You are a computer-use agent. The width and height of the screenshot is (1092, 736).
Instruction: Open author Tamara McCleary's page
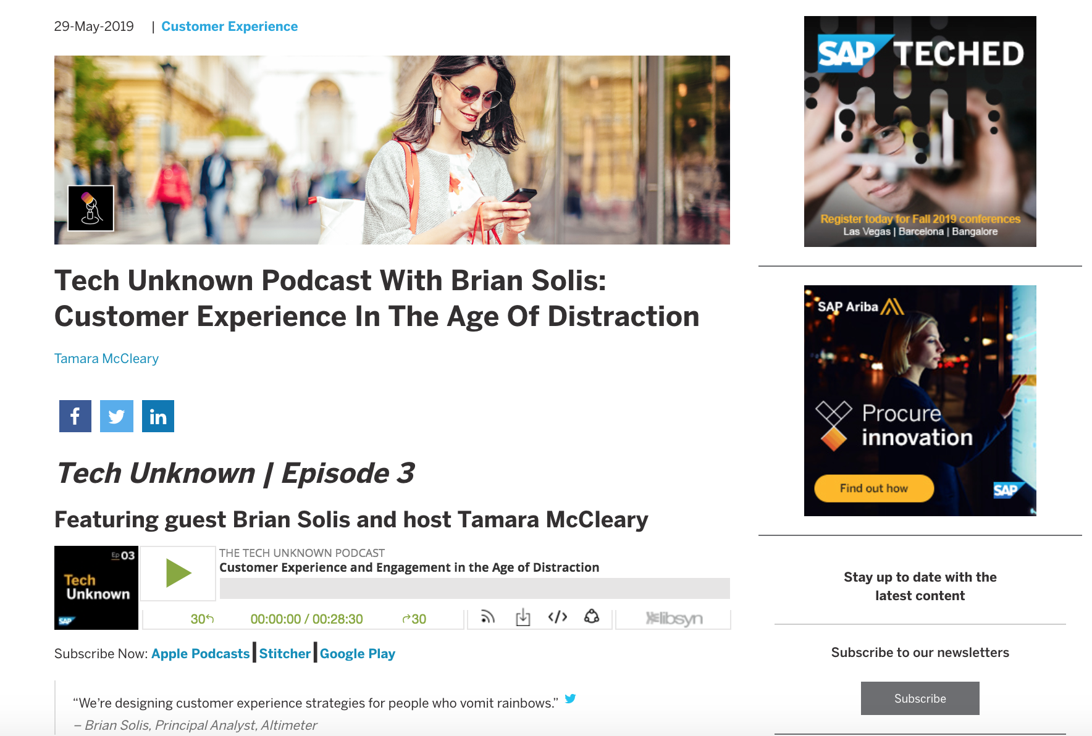[x=106, y=359]
